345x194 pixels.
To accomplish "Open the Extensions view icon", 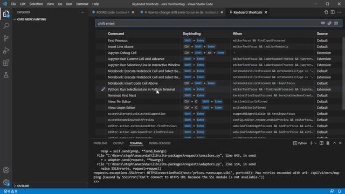I will [x=6, y=63].
